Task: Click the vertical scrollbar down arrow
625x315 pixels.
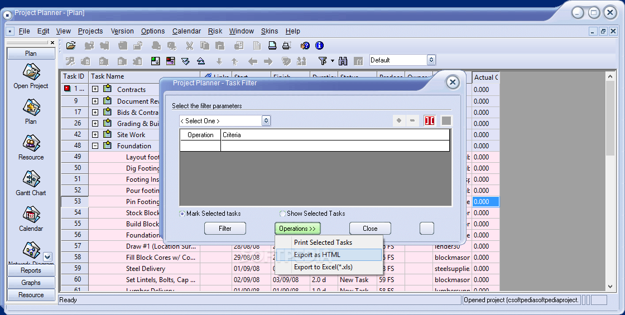Action: pyautogui.click(x=610, y=287)
